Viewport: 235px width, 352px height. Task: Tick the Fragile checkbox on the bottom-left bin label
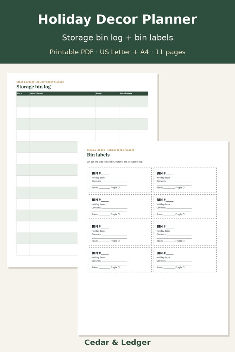tap(119, 268)
